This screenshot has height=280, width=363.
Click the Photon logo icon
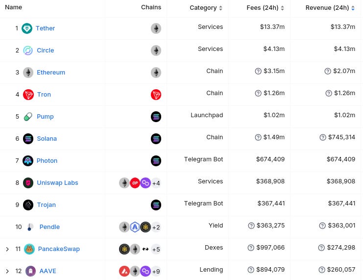28,161
